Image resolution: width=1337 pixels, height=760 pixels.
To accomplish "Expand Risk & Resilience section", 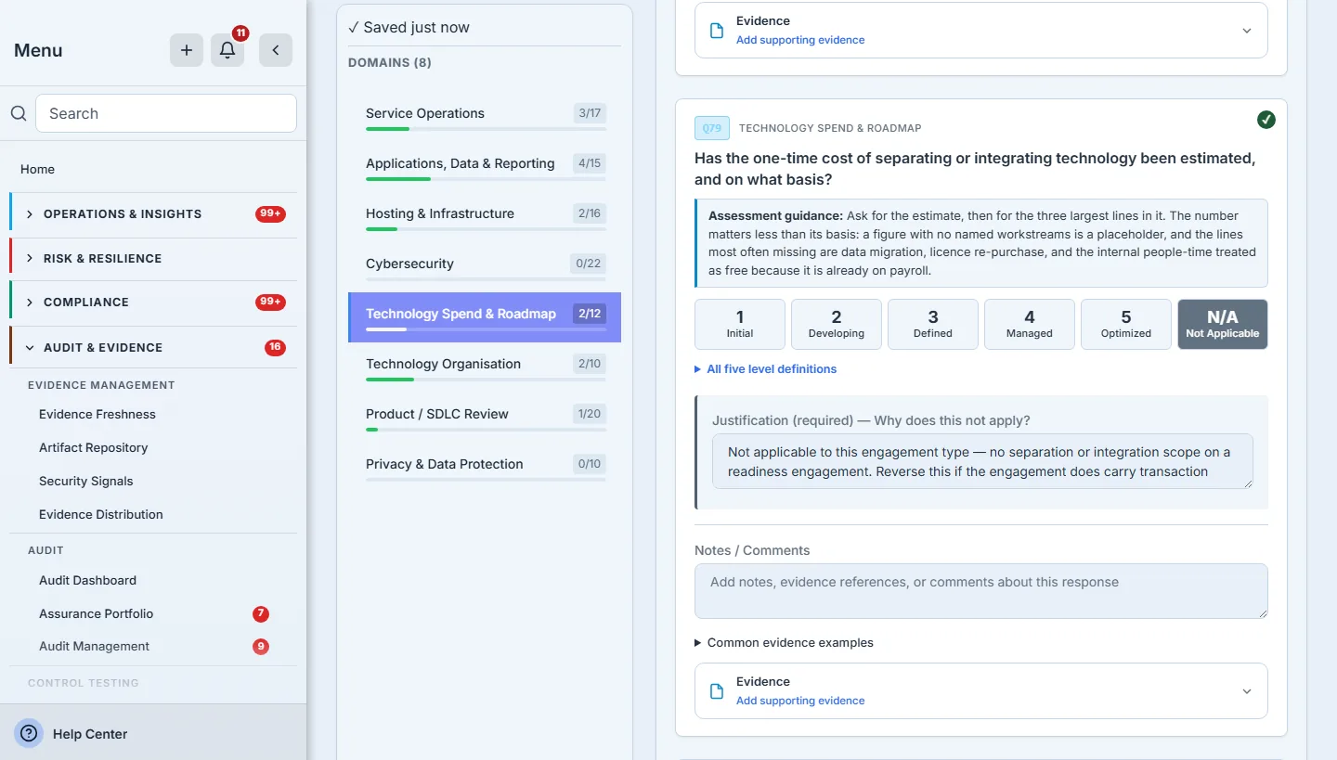I will tap(154, 258).
